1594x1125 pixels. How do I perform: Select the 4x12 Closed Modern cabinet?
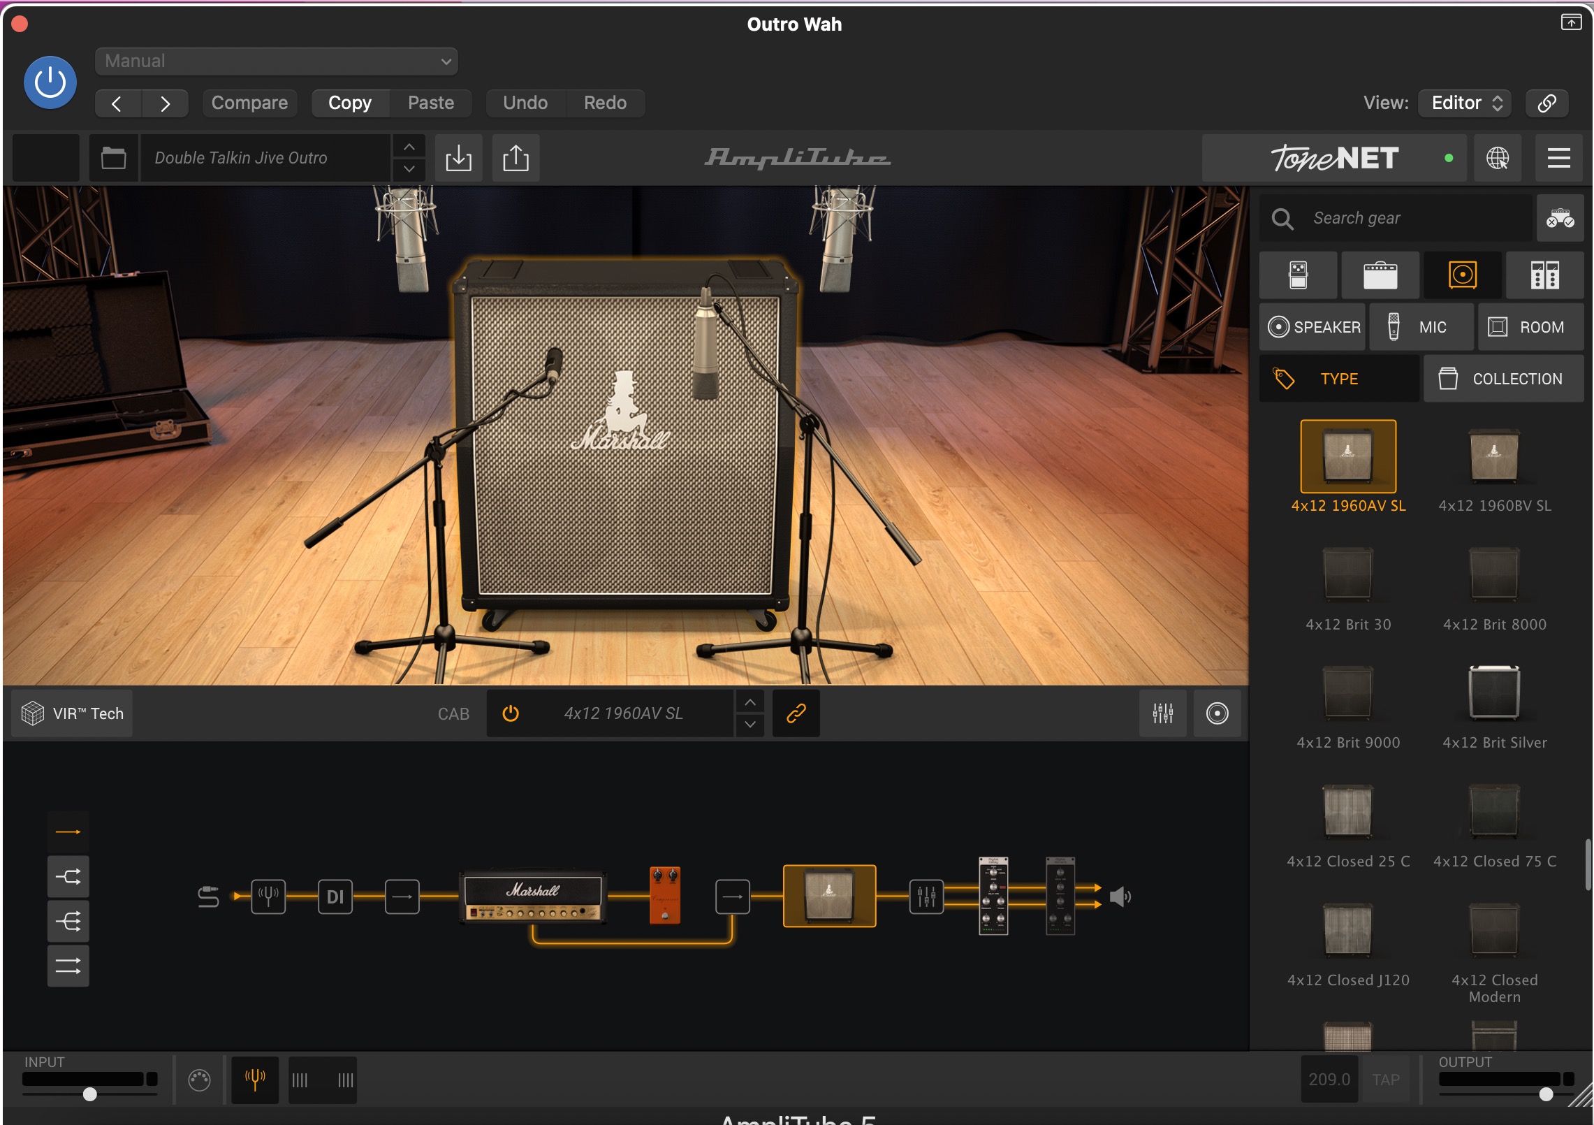coord(1494,952)
